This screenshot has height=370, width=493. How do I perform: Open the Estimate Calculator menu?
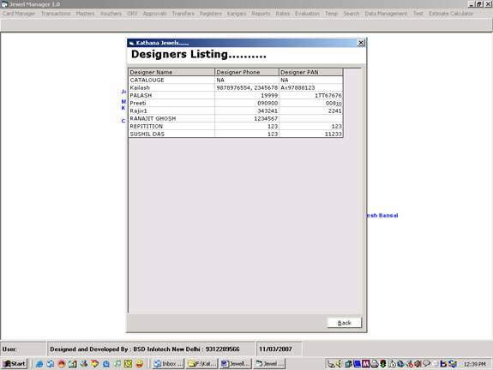(451, 14)
